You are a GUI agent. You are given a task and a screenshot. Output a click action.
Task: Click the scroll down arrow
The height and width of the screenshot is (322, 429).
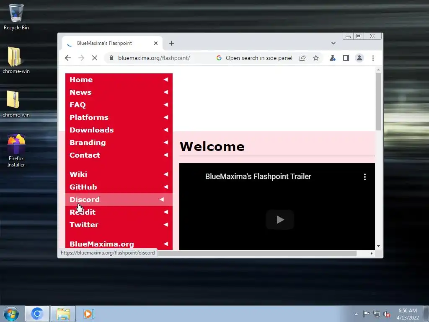pos(378,246)
